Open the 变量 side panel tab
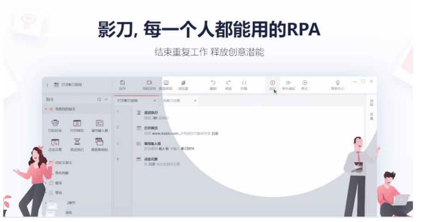This screenshot has width=431, height=222. 371,116
